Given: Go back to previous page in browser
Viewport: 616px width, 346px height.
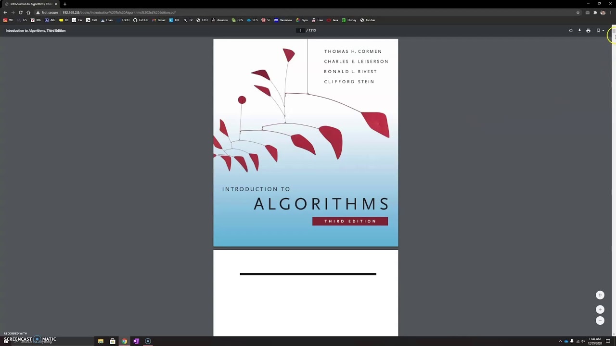Looking at the screenshot, I should [5, 12].
